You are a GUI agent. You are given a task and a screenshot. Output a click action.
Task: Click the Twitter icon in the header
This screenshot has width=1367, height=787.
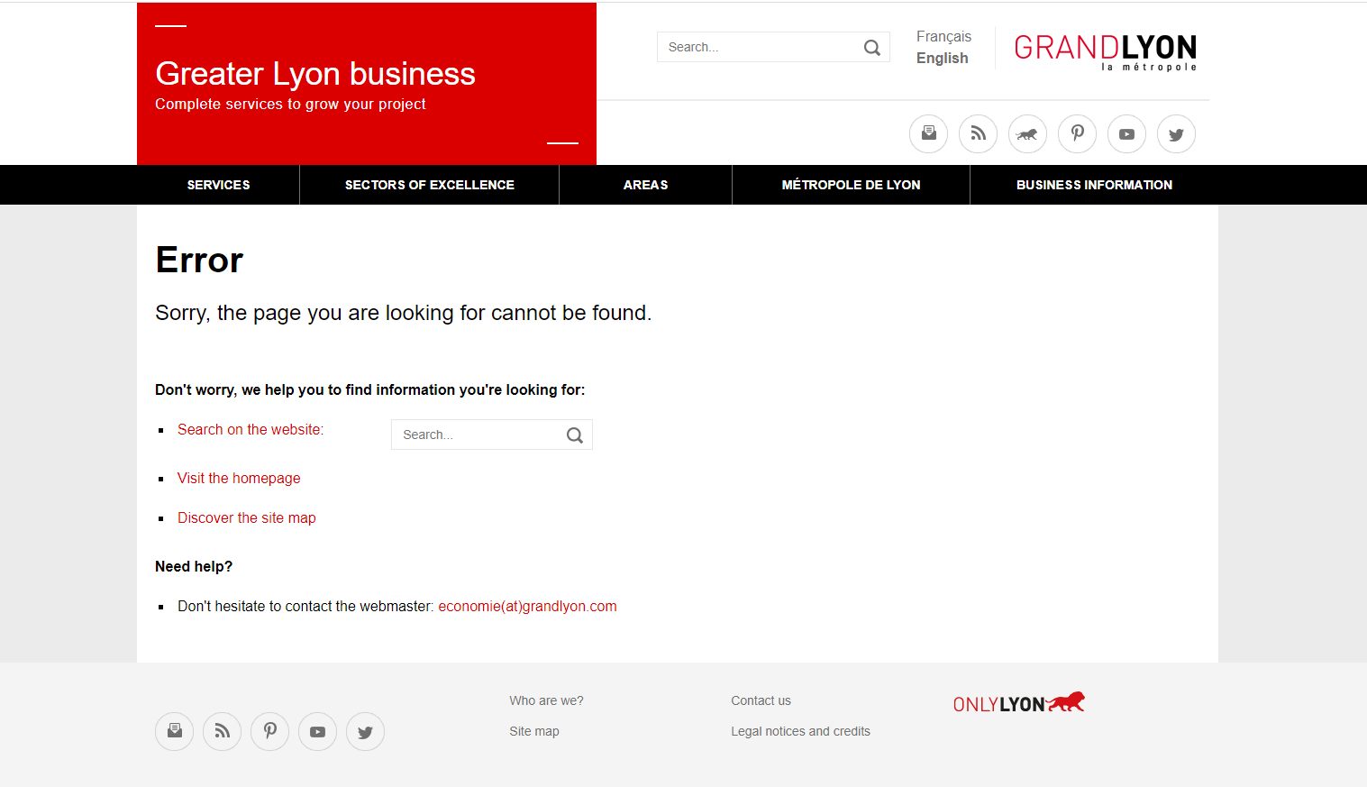pyautogui.click(x=1176, y=134)
